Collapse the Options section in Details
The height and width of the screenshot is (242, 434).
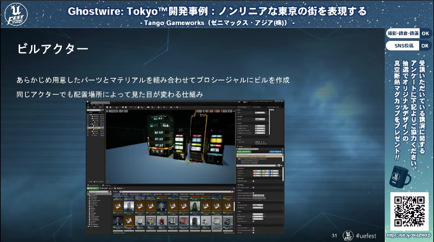pos(237,225)
